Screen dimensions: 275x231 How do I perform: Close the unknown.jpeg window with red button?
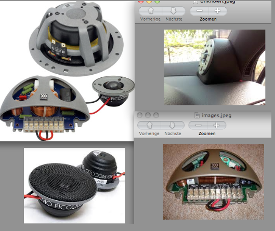[141, 2]
